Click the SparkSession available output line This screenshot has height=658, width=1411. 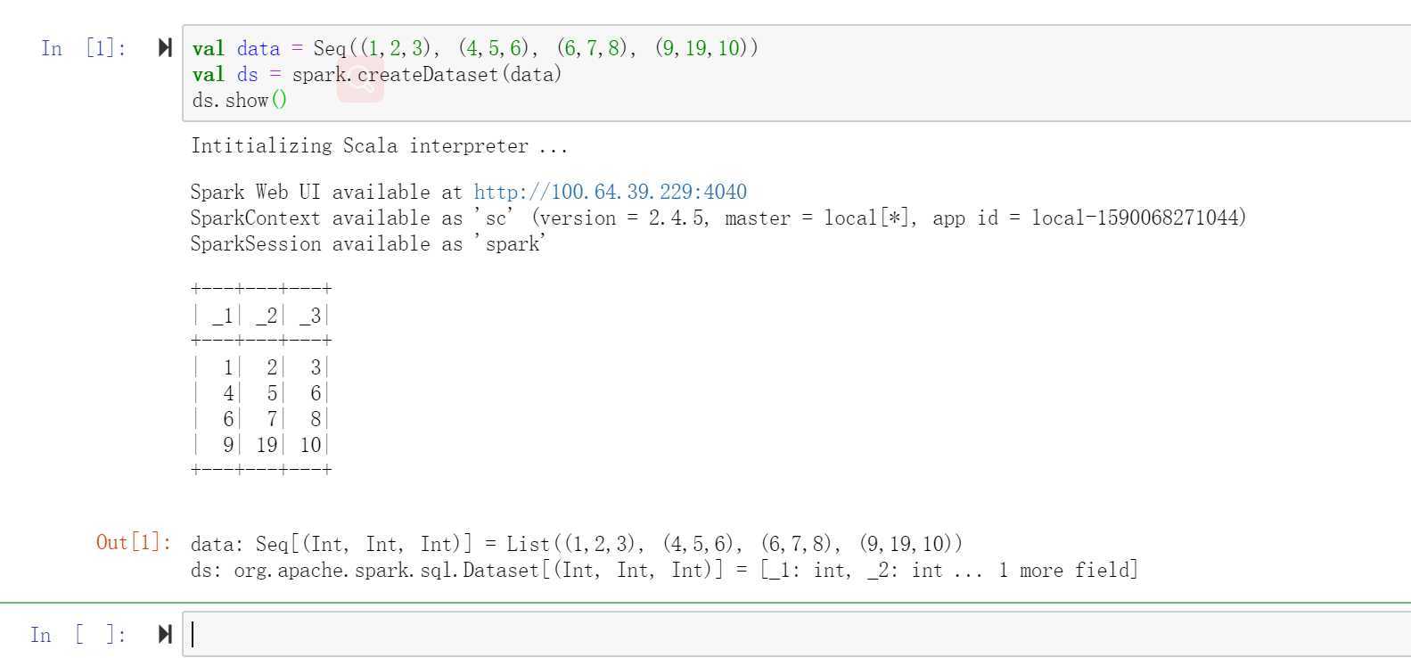pos(367,243)
